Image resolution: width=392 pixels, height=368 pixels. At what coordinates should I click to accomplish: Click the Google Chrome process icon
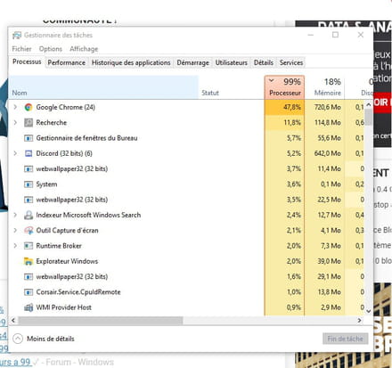click(x=29, y=107)
